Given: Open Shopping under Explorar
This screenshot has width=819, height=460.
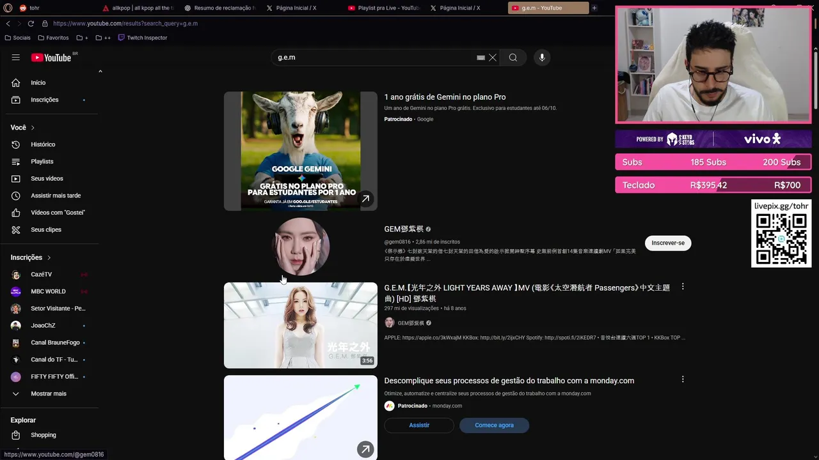Looking at the screenshot, I should pyautogui.click(x=50, y=435).
